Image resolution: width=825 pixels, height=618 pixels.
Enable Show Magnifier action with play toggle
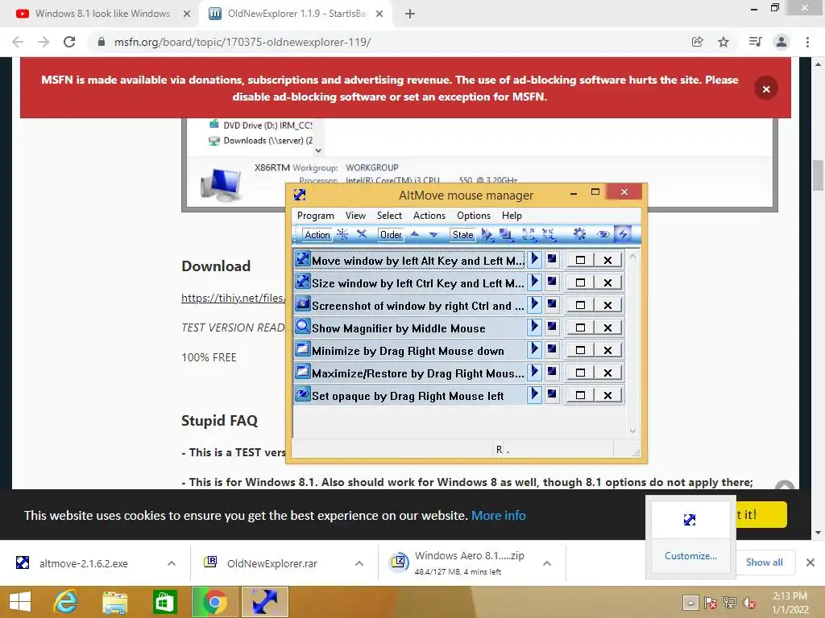point(535,327)
